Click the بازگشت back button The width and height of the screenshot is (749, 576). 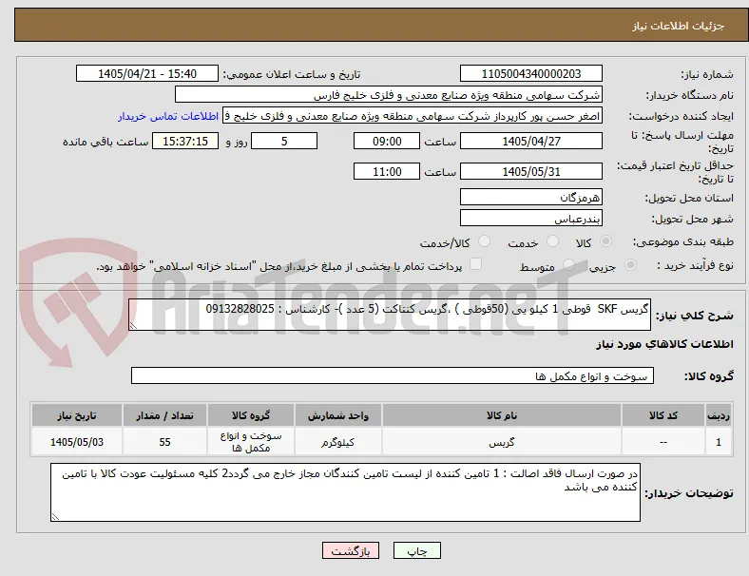point(351,550)
